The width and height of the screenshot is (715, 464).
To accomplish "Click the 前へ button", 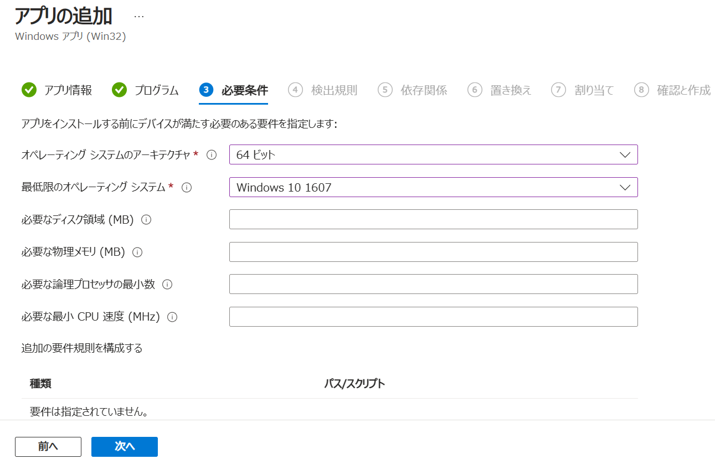I will pos(48,447).
